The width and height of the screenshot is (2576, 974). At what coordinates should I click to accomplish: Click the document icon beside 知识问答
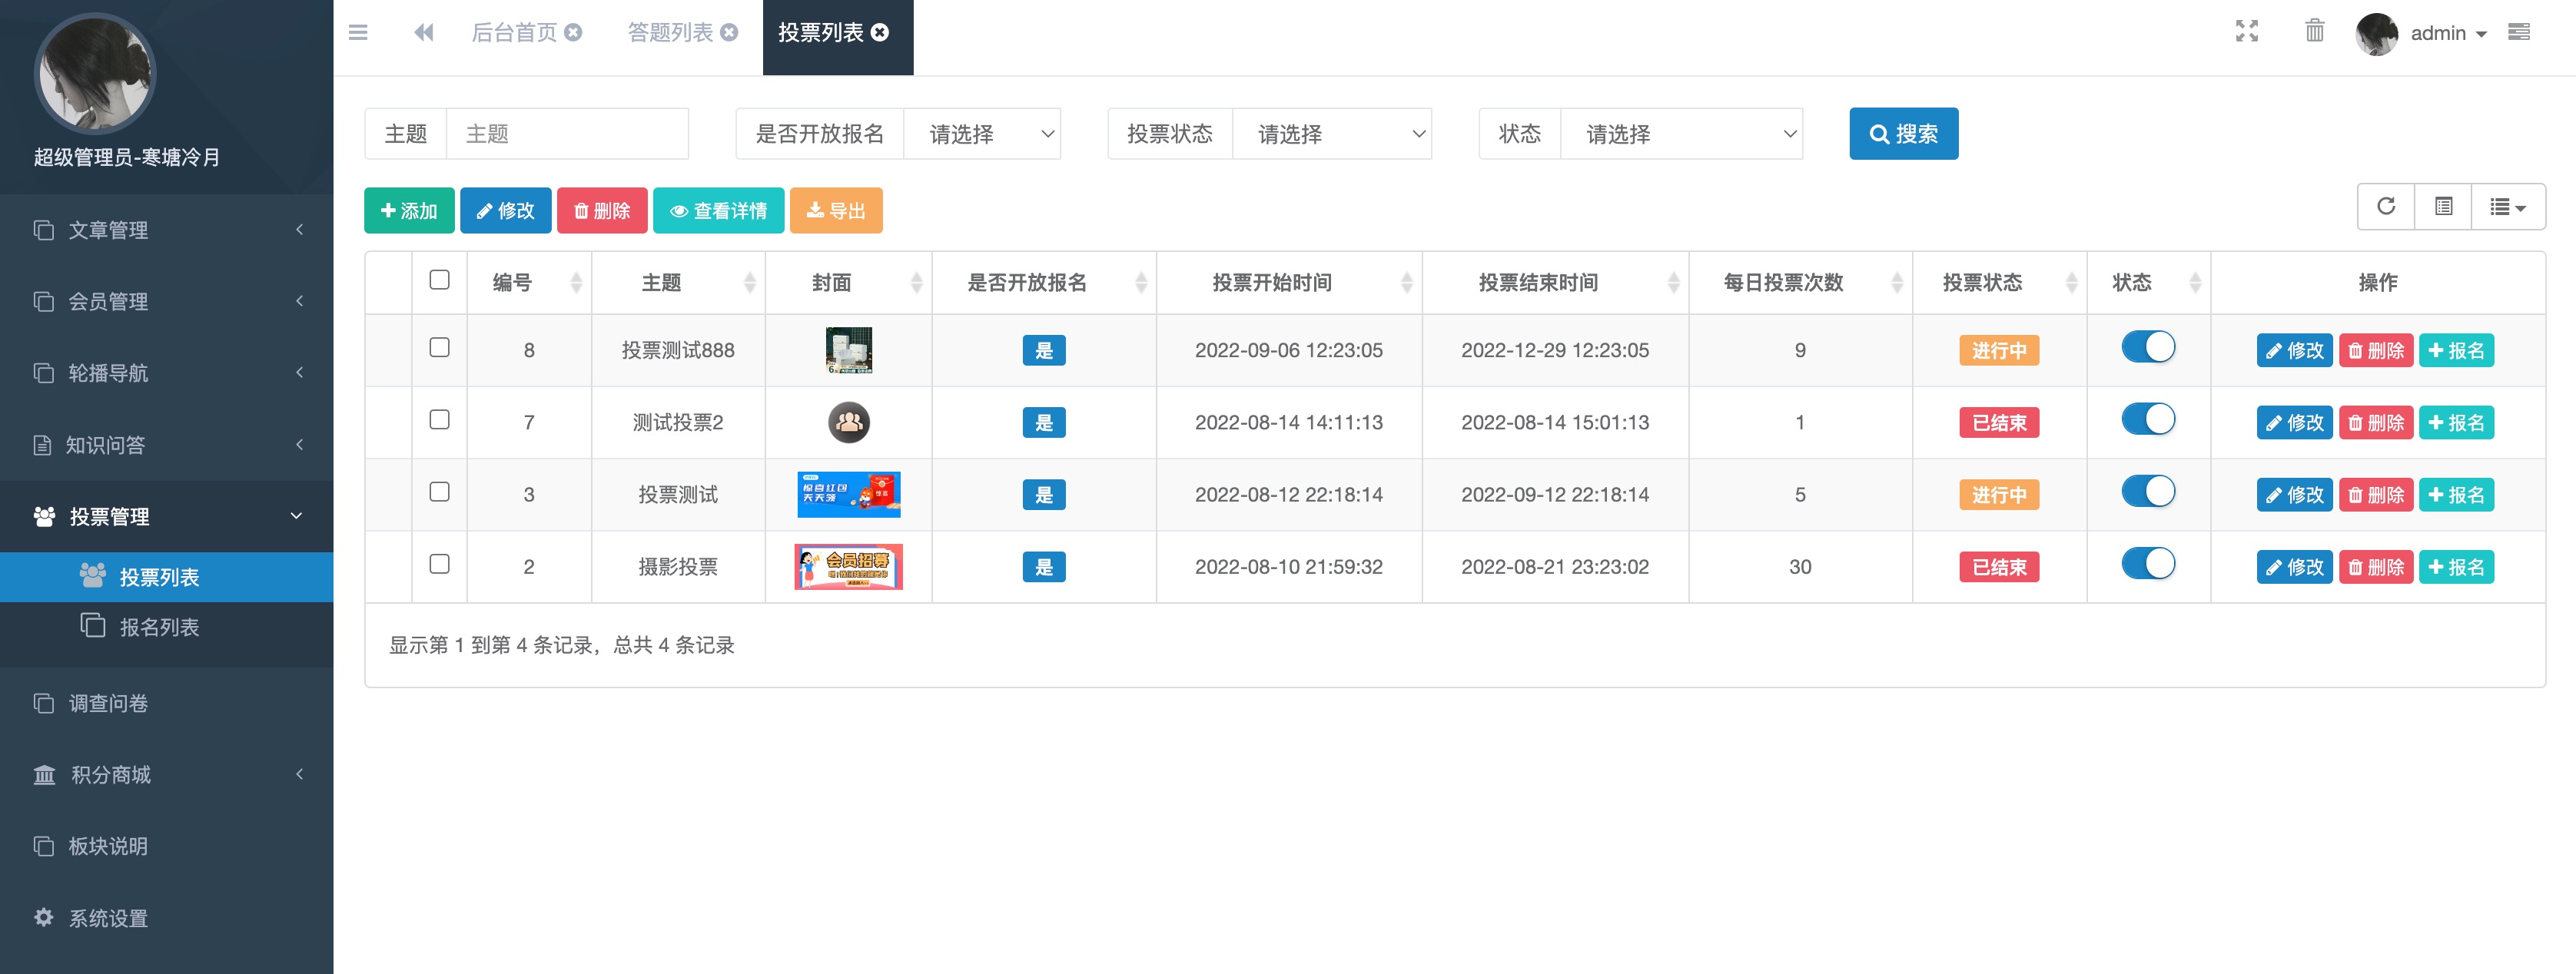(x=42, y=445)
